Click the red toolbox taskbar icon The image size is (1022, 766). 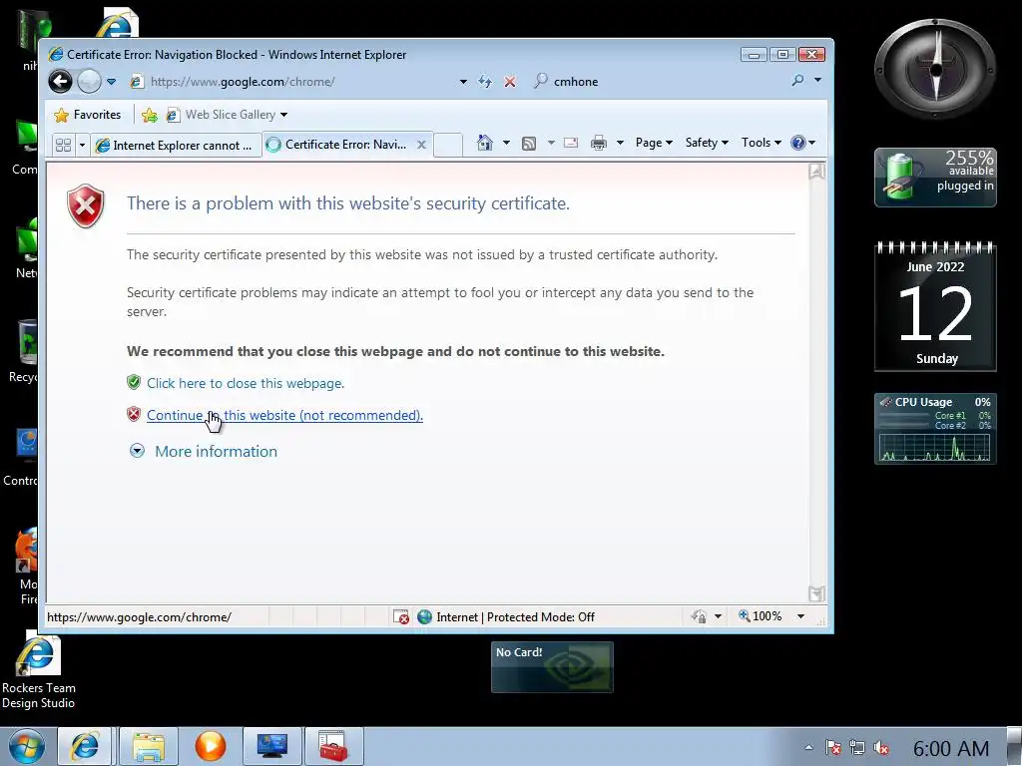tap(333, 746)
